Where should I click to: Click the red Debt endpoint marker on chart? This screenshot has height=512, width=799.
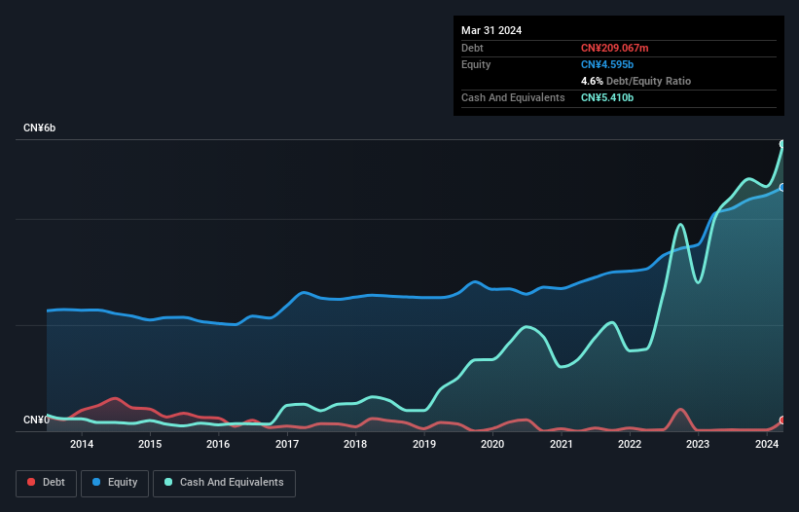tap(782, 421)
